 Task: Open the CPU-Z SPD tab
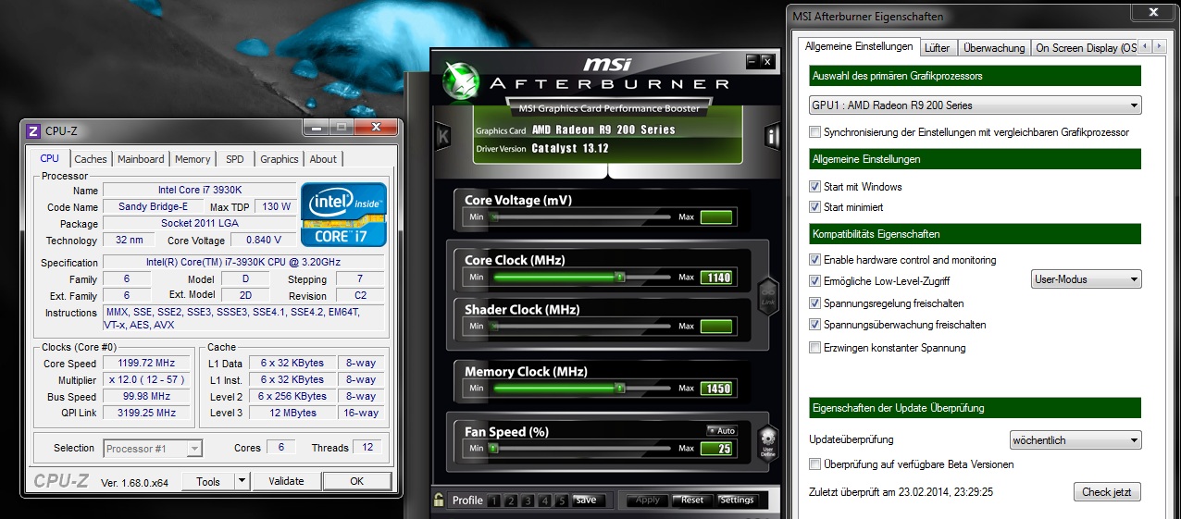(235, 159)
